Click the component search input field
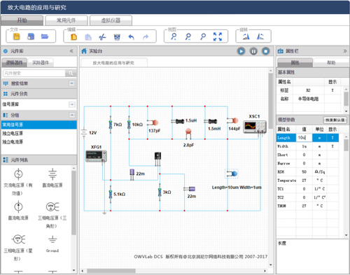The height and width of the screenshot is (275, 350). [x=34, y=73]
